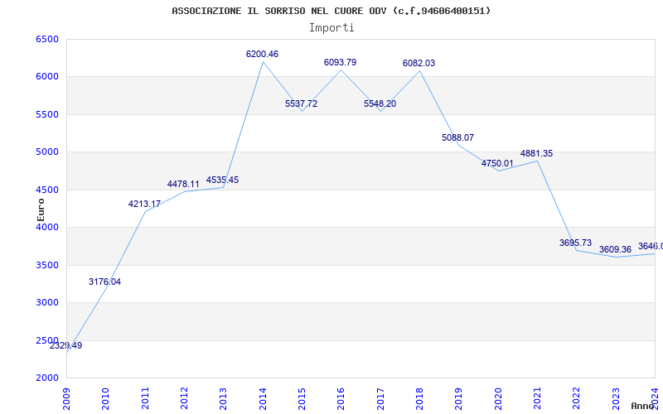Click the 6500 y-axis tick label
This screenshot has width=663, height=414.
point(47,39)
